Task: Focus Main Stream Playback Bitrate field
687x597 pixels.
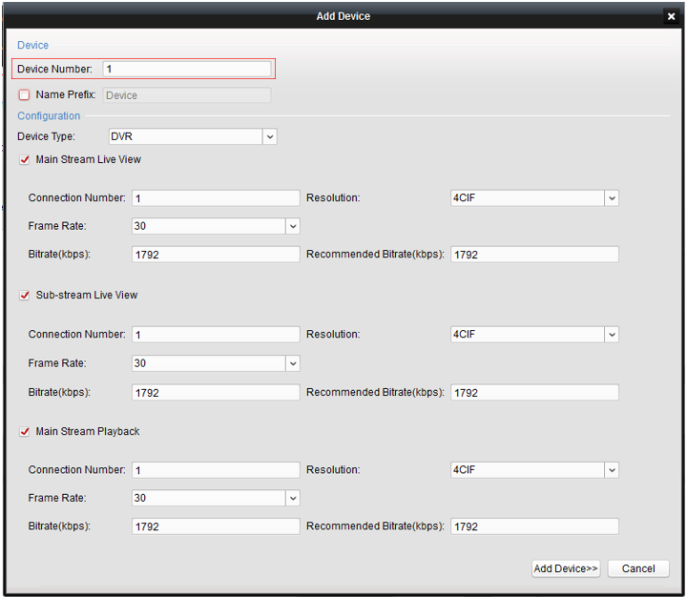Action: [216, 526]
